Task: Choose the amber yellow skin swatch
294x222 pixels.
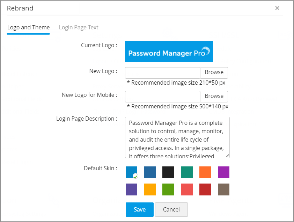Action: click(x=150, y=189)
